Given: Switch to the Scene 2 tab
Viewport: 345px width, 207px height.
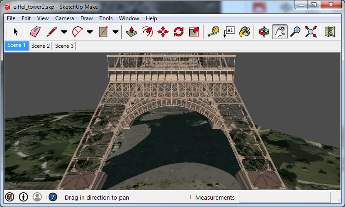Looking at the screenshot, I should [40, 46].
